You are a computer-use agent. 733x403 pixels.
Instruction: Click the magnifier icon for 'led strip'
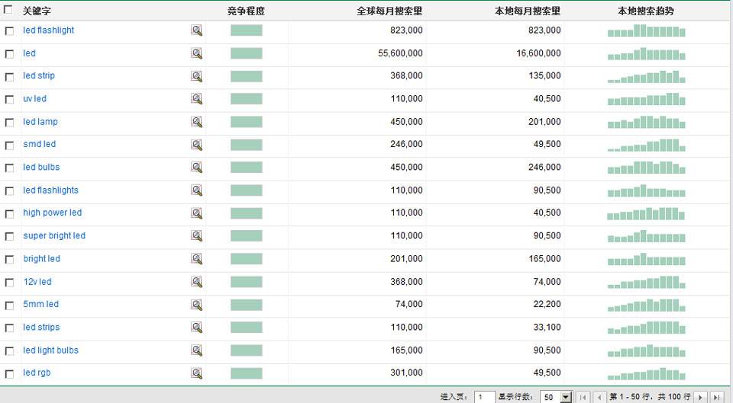pyautogui.click(x=196, y=76)
